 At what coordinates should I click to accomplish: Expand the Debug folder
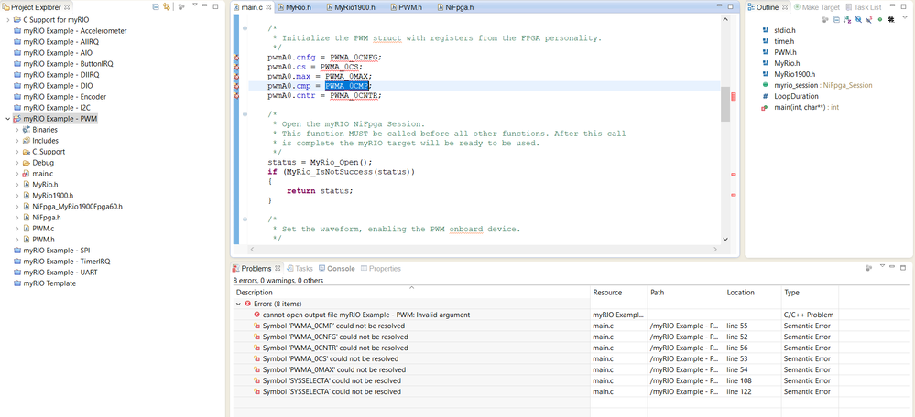coord(16,163)
